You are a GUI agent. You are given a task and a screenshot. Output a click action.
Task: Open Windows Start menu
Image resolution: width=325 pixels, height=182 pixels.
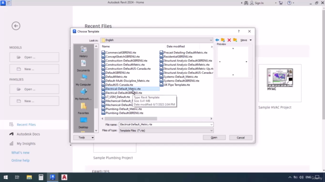(x=6, y=177)
